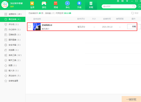Open the 商城 shopping bag icon
The width and height of the screenshot is (141, 102).
(56, 5)
